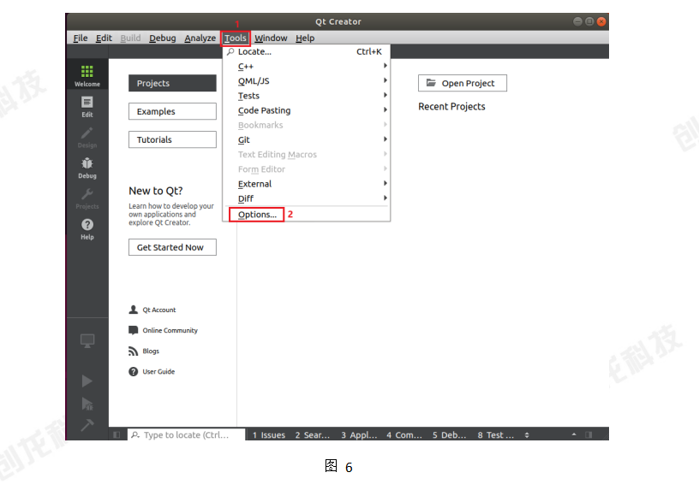Image resolution: width=699 pixels, height=502 pixels.
Task: Open the Analyze menu
Action: (200, 38)
